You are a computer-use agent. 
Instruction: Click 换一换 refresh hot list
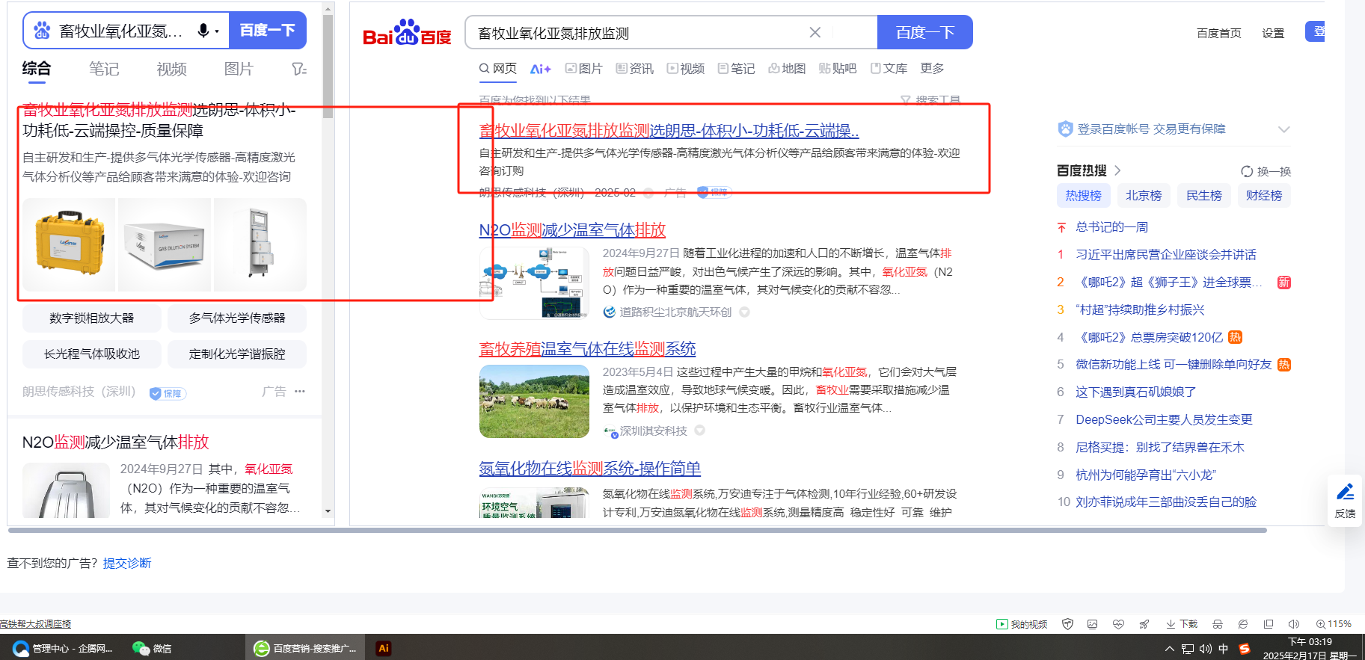pyautogui.click(x=1266, y=171)
